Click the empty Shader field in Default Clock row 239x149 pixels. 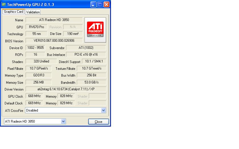(x=97, y=103)
